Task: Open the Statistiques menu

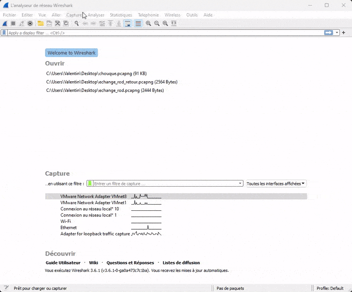Action: (121, 15)
